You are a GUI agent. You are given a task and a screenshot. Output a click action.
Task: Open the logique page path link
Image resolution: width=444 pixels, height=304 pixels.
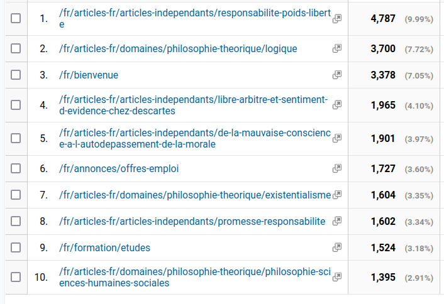[178, 48]
